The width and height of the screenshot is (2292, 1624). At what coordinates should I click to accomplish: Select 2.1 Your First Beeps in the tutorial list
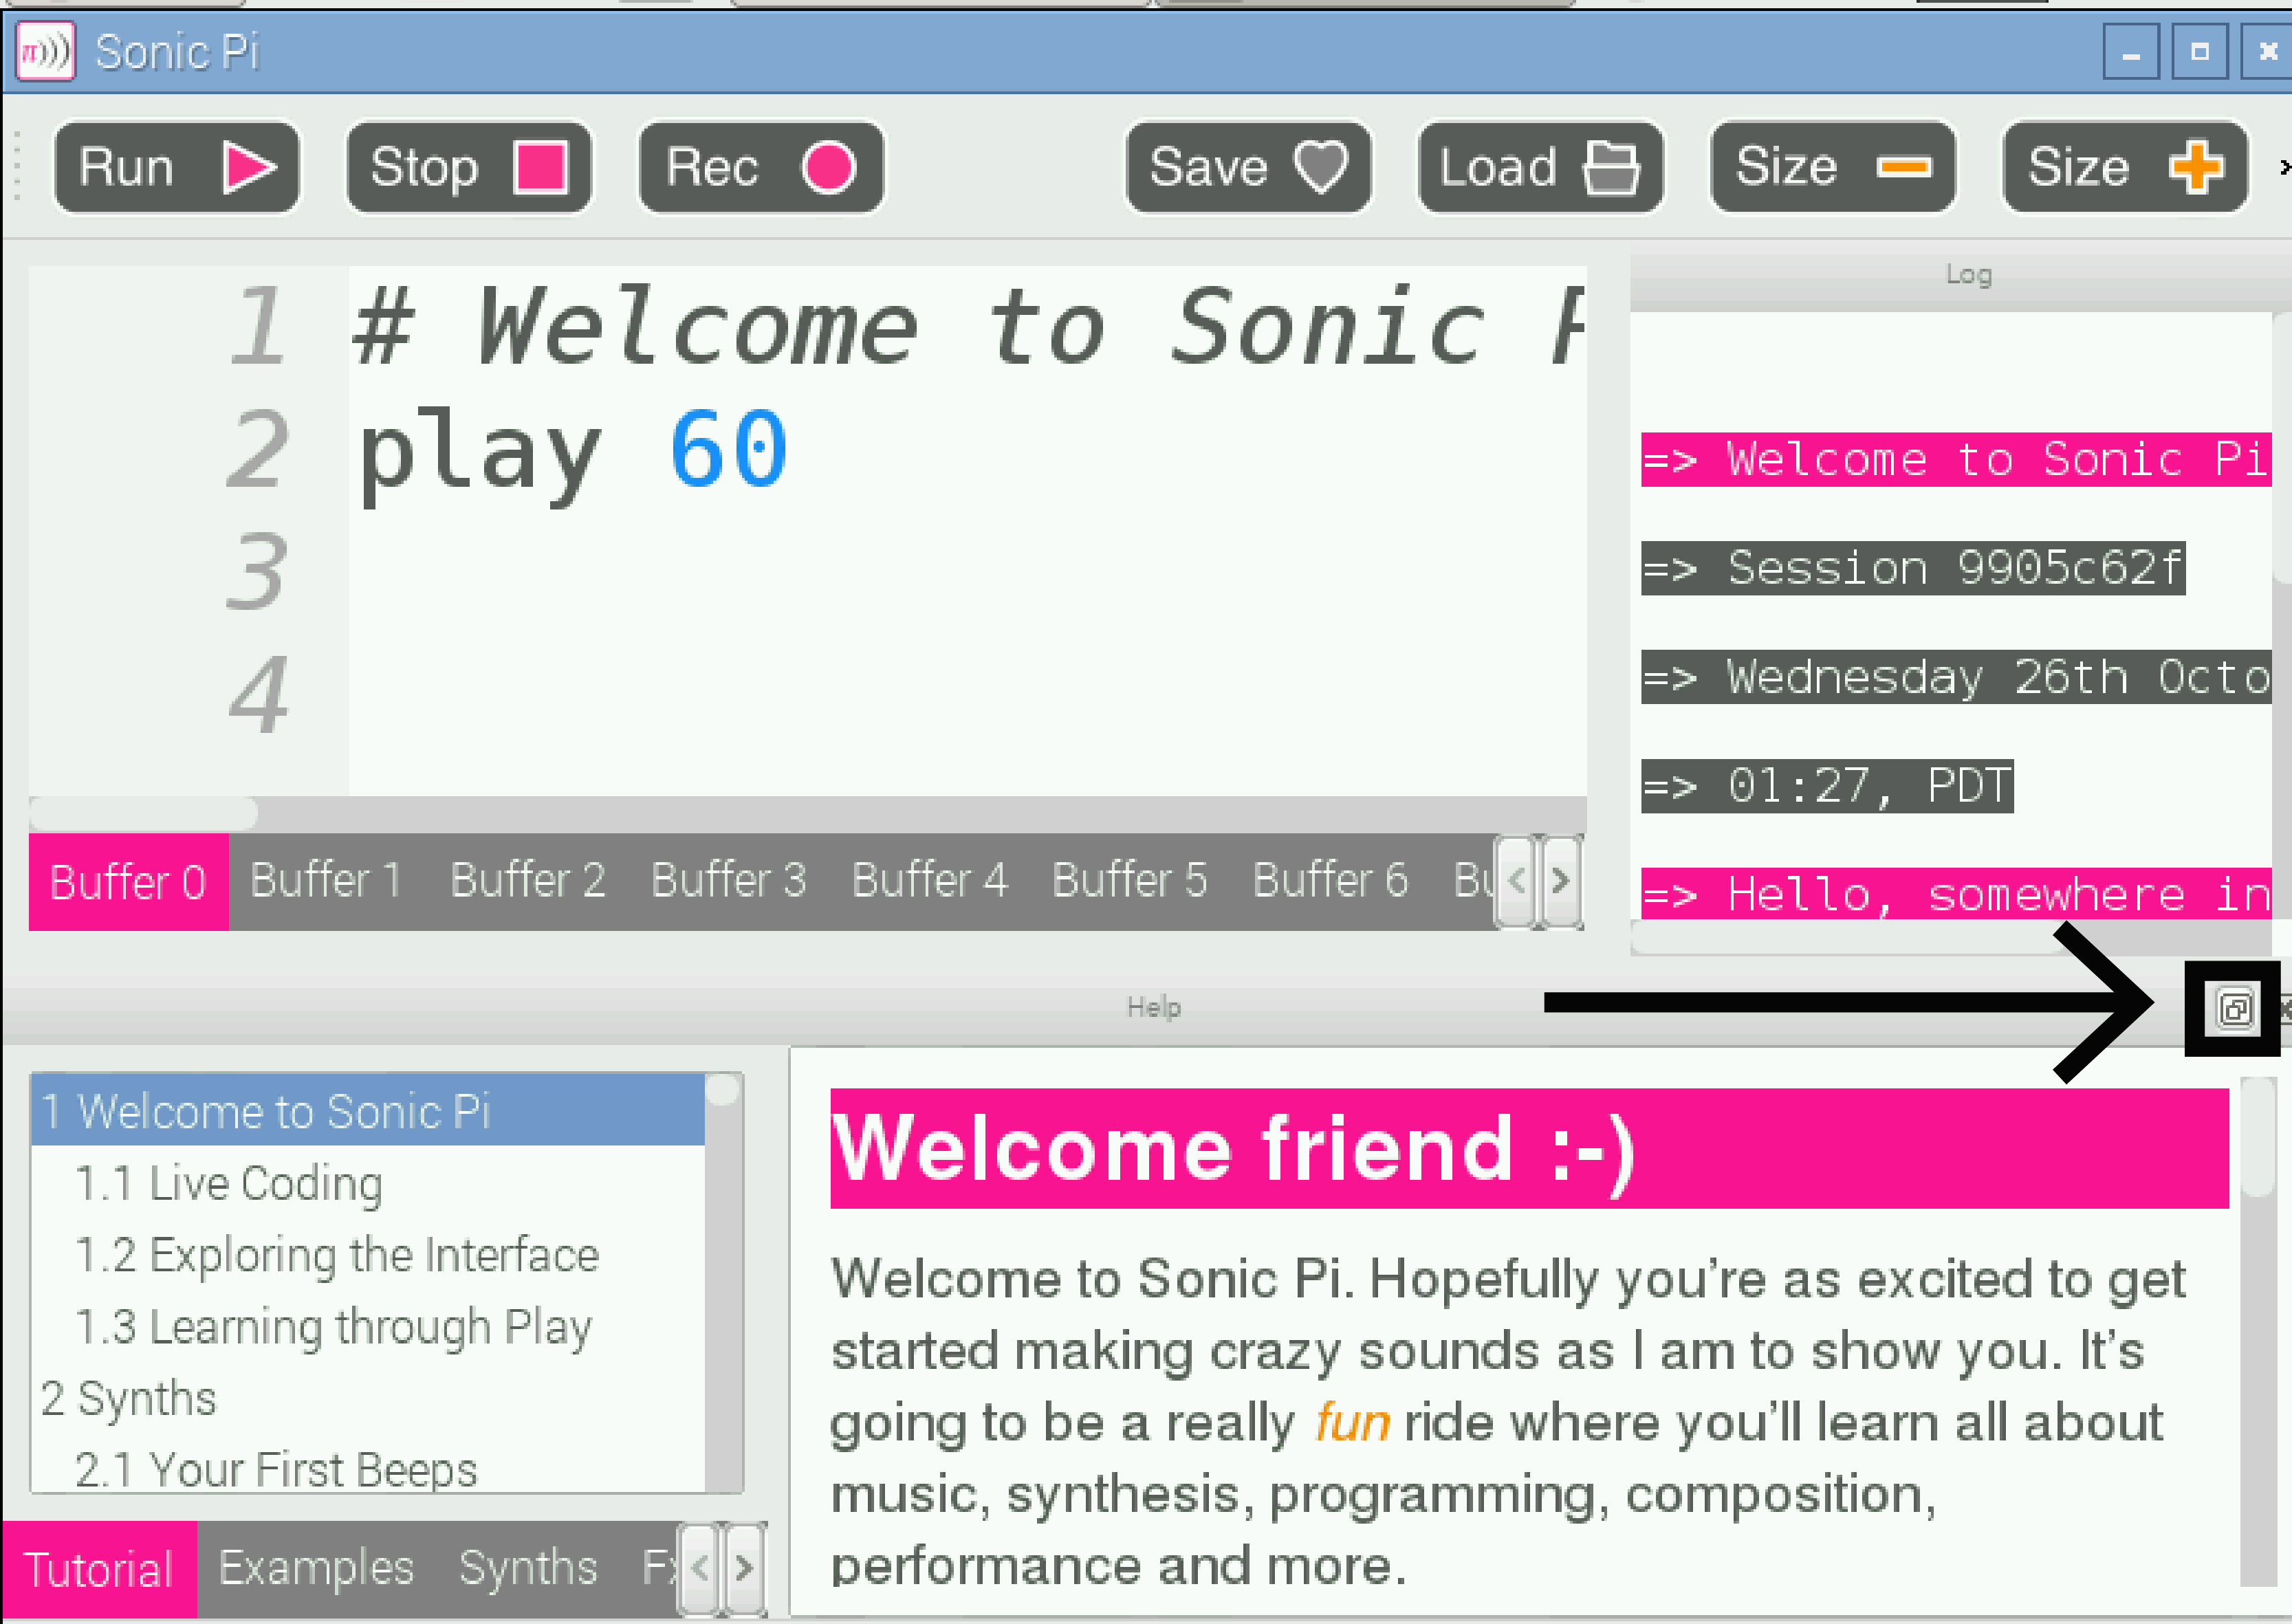click(x=277, y=1469)
